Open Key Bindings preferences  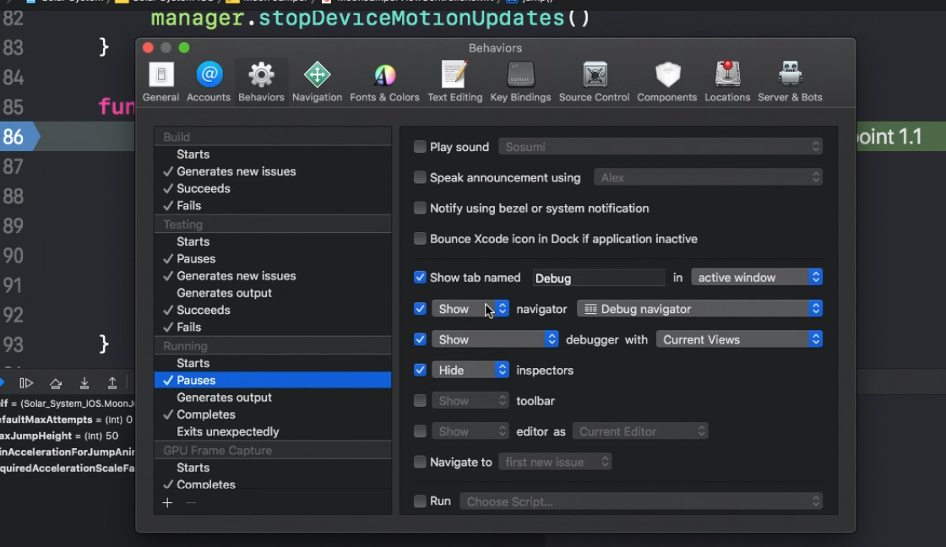click(x=520, y=81)
